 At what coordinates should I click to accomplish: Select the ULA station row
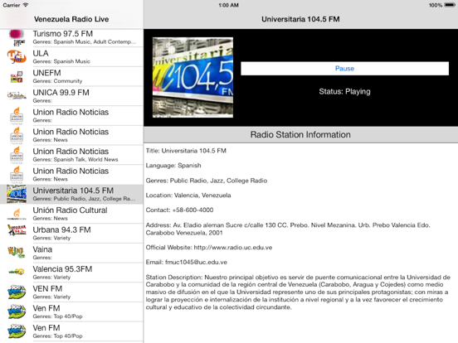pyautogui.click(x=71, y=57)
